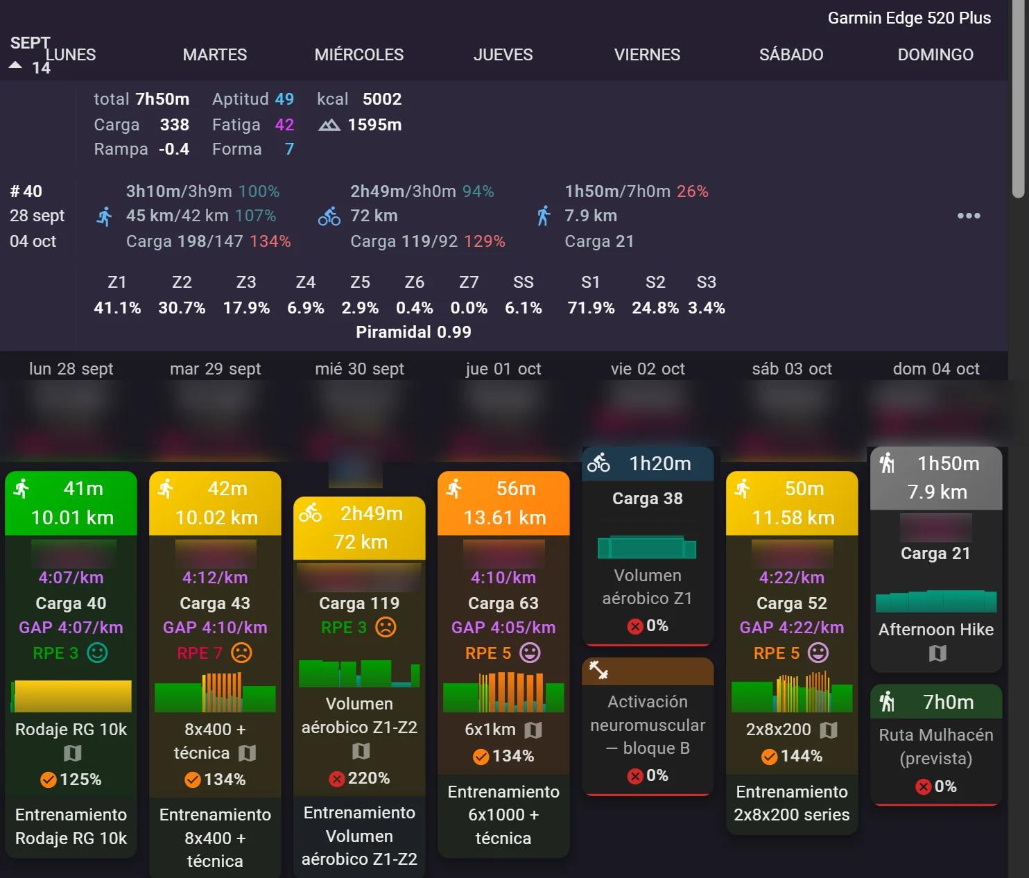
Task: Click hiking icon on 7h0m Ruta Mulhacén card
Action: coord(887,702)
